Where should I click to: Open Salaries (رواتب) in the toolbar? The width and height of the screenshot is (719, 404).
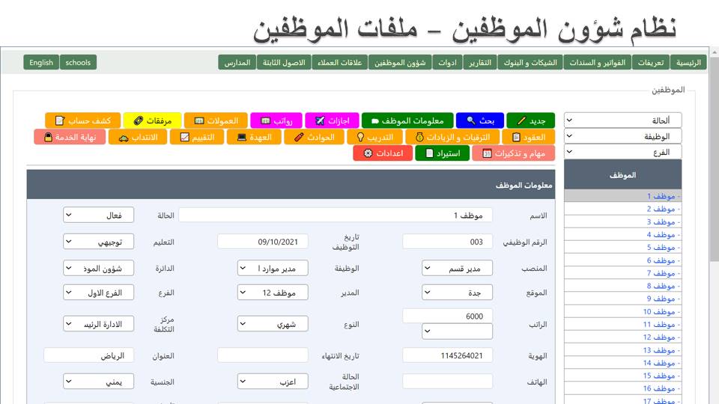coord(276,120)
